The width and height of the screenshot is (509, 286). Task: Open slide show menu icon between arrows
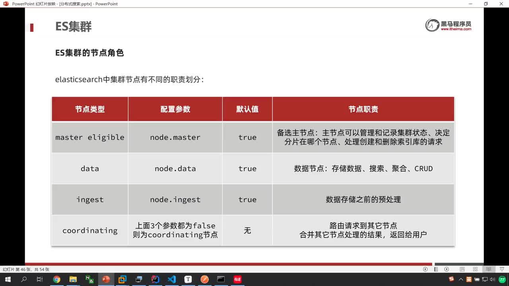point(436,269)
